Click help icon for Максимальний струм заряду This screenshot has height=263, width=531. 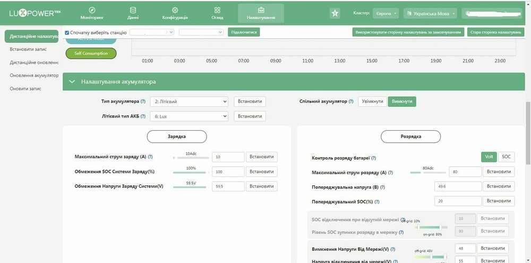150,157
